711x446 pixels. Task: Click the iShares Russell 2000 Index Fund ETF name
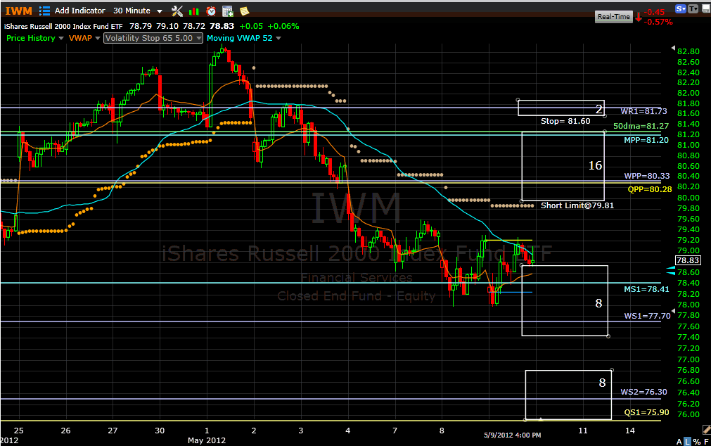tap(63, 26)
